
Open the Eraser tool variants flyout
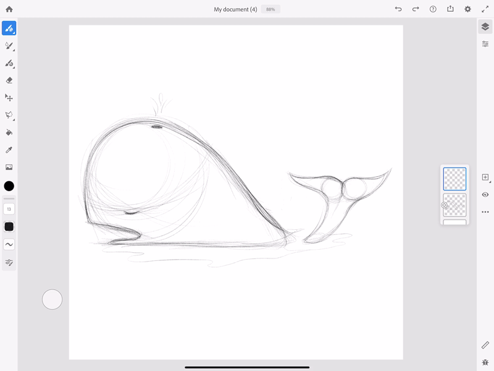click(12, 85)
